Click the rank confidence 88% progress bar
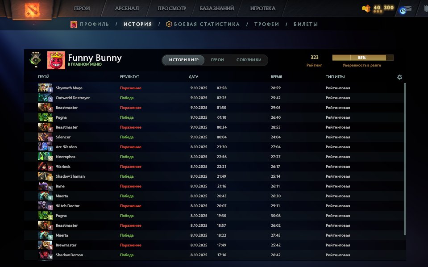This screenshot has width=428, height=267. click(x=362, y=58)
